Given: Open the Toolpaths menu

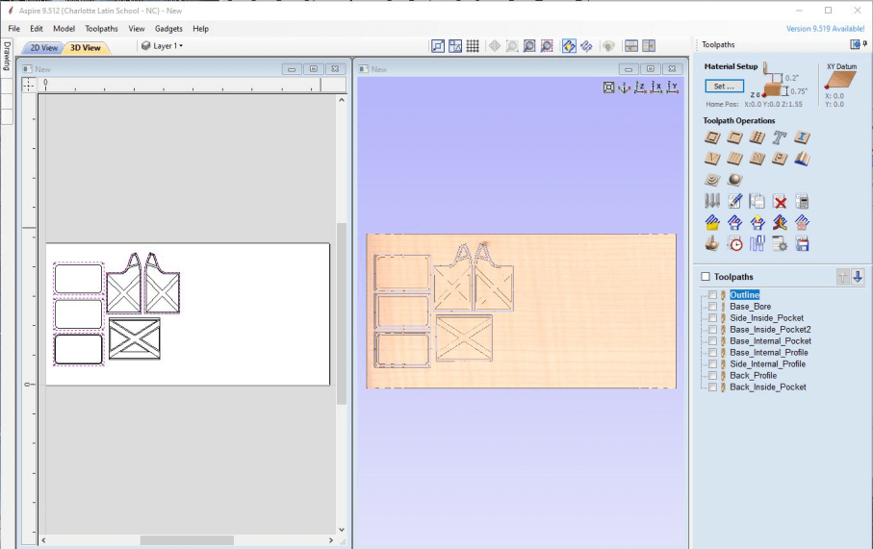Looking at the screenshot, I should pyautogui.click(x=101, y=29).
